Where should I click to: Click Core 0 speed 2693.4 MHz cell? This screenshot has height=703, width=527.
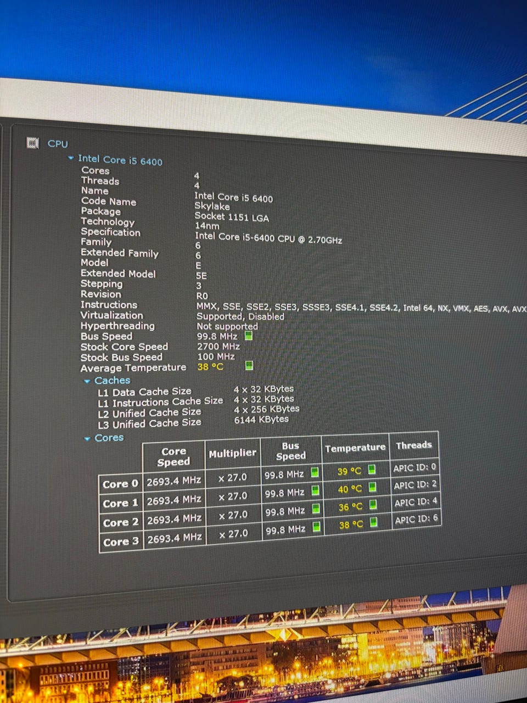173,481
